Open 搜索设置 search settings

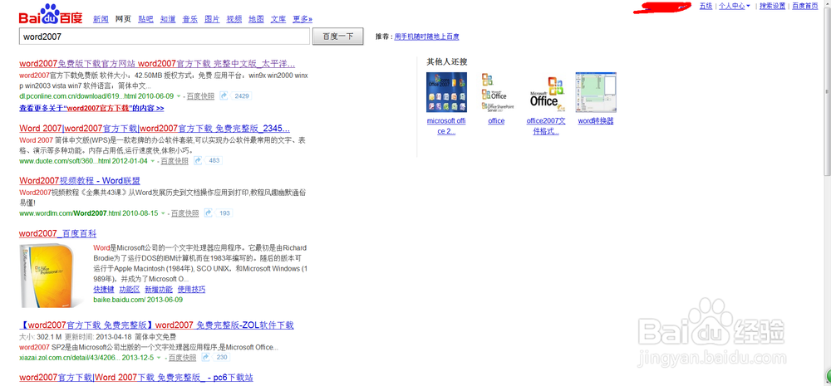pyautogui.click(x=772, y=7)
